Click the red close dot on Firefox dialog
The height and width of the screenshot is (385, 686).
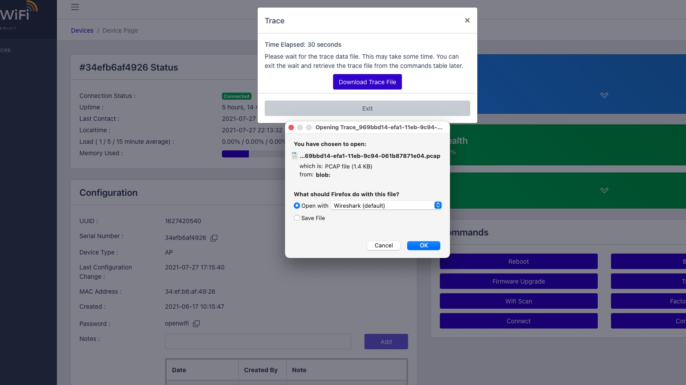tap(291, 127)
